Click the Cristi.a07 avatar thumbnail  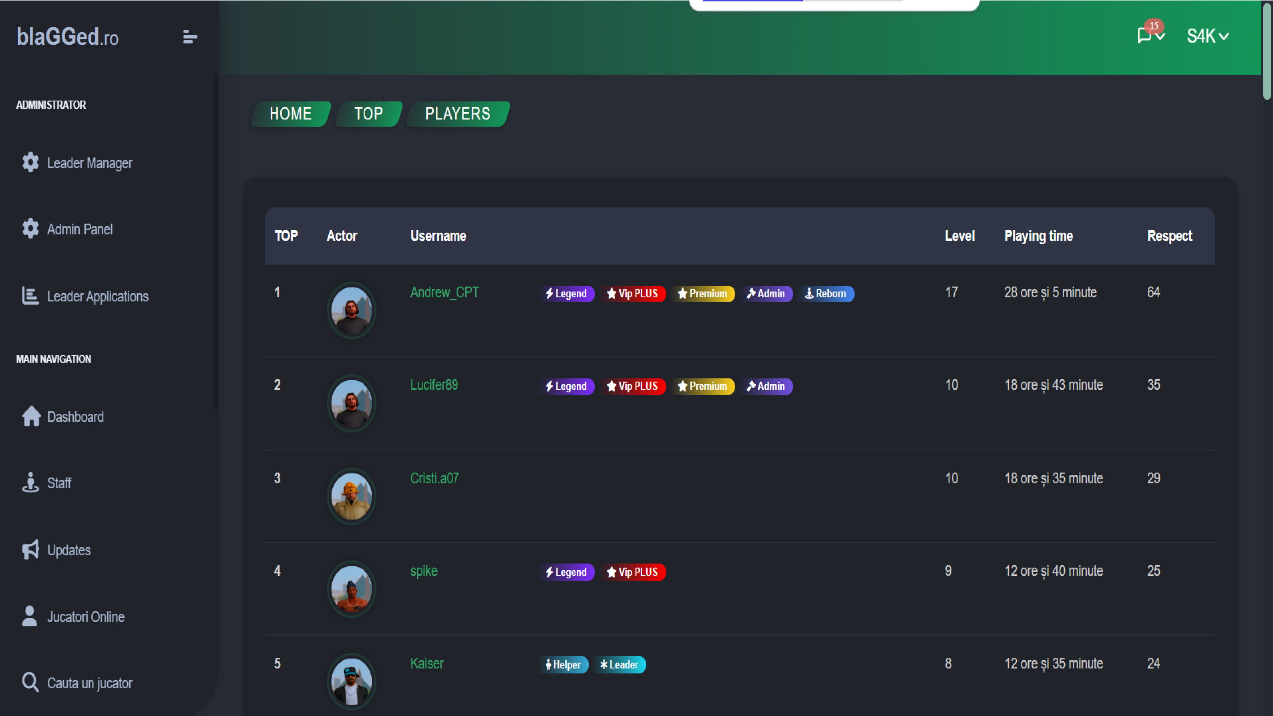pos(351,496)
